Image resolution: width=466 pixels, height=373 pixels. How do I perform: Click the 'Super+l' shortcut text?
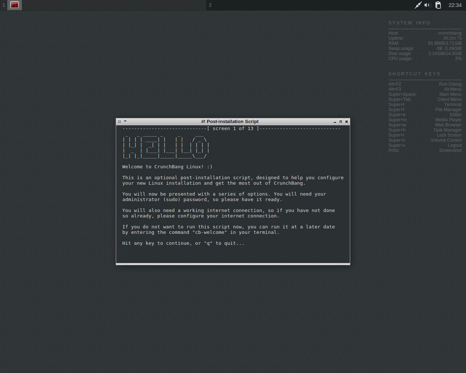tap(396, 135)
